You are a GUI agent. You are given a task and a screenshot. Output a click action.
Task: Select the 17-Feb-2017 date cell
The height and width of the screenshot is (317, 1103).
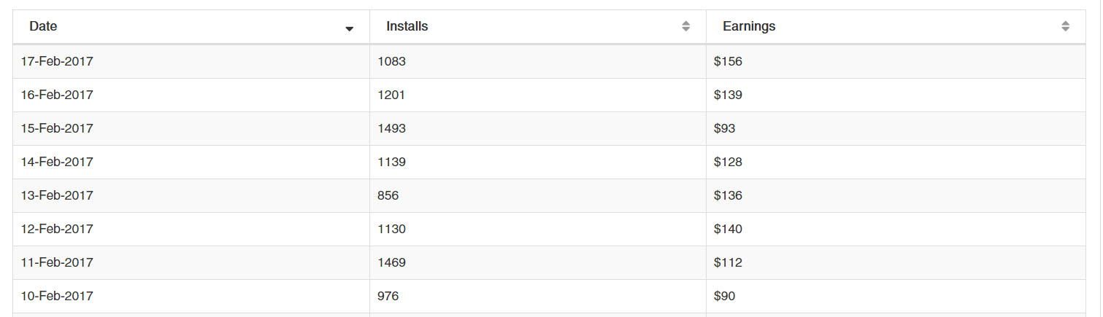pos(191,62)
